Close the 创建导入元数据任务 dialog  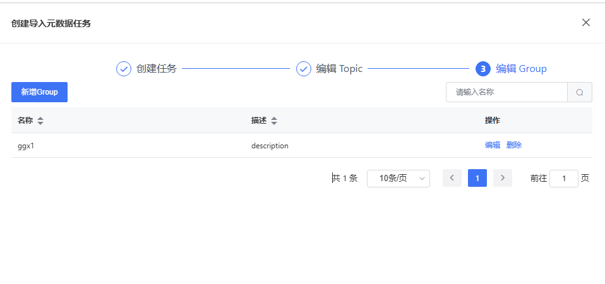tap(585, 23)
